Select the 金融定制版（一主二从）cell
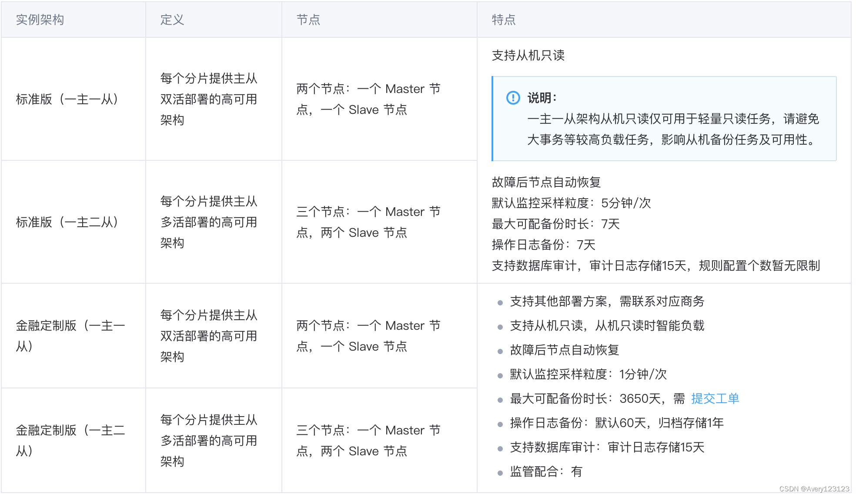Viewport: 856px width, 497px height. pyautogui.click(x=70, y=440)
